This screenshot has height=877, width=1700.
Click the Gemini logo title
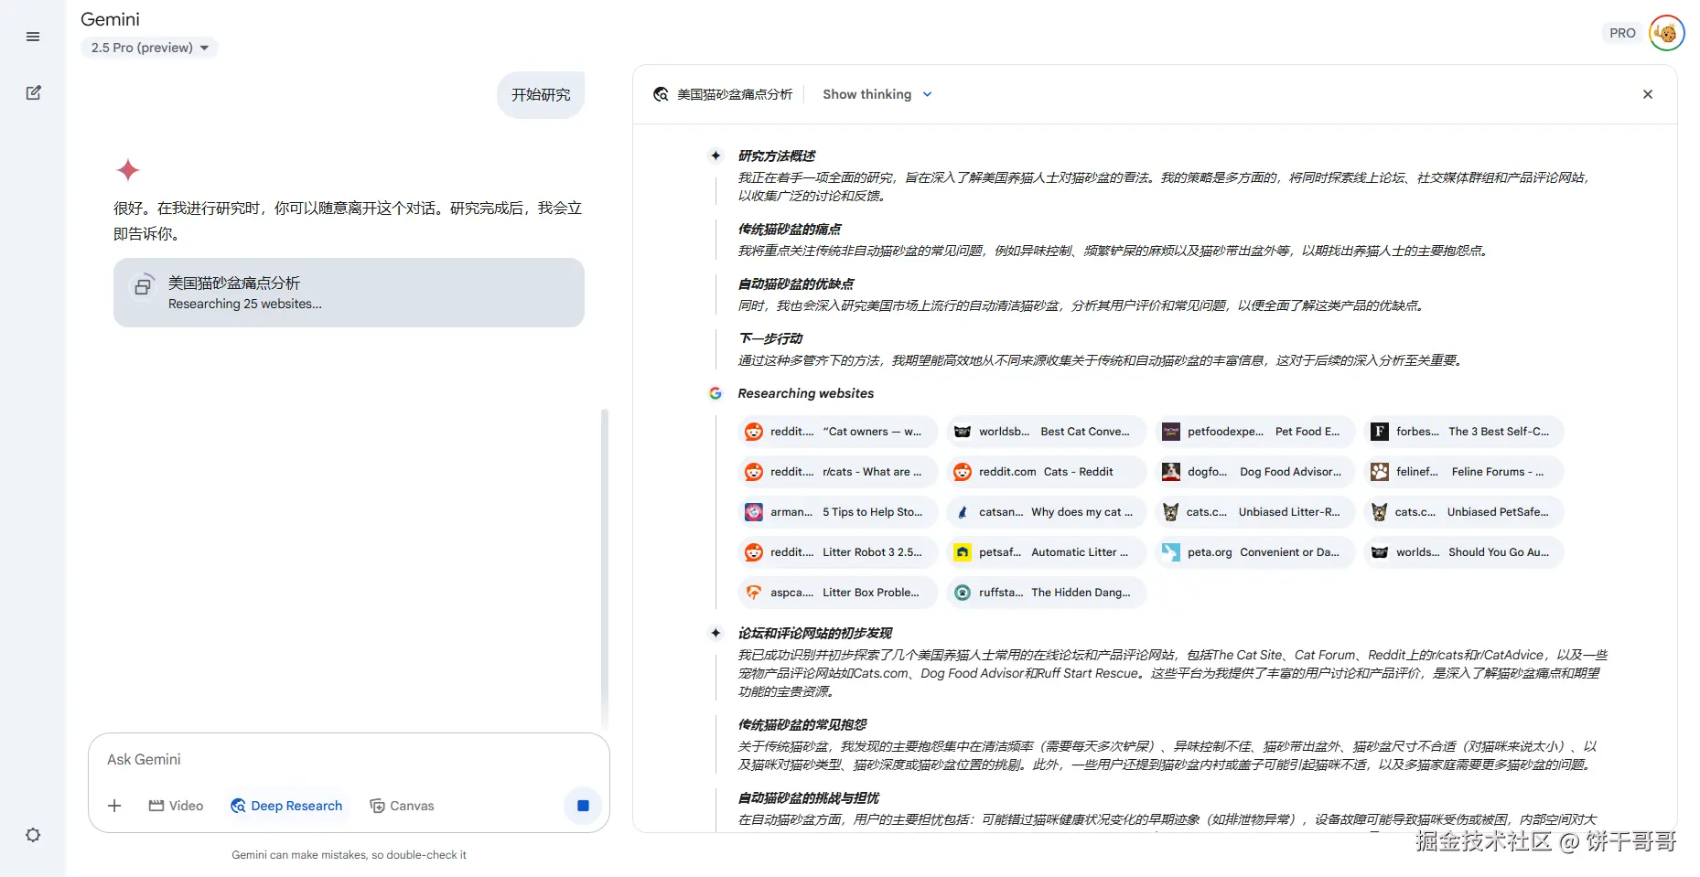coord(110,19)
